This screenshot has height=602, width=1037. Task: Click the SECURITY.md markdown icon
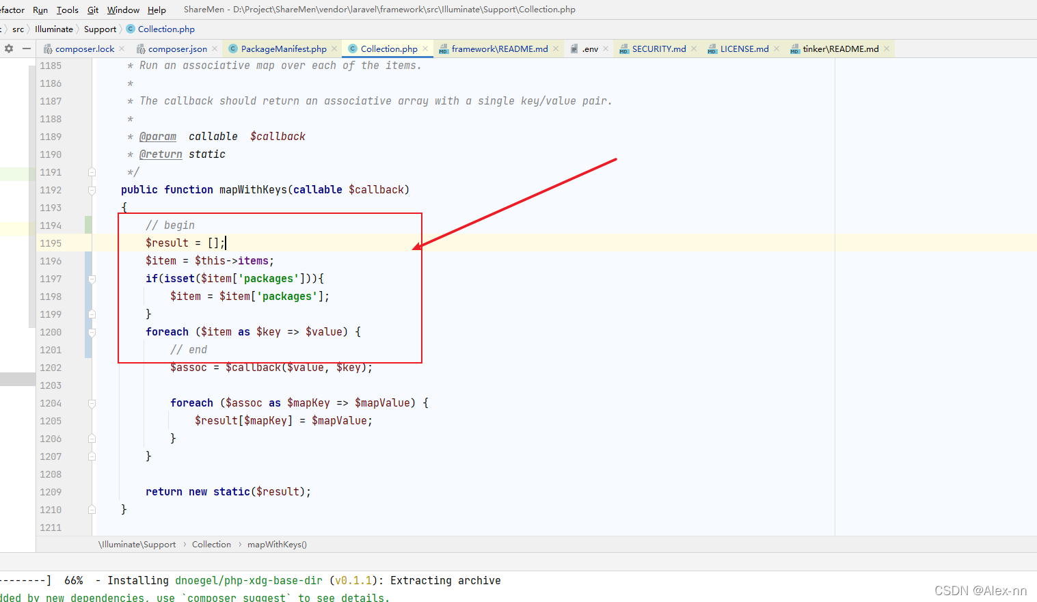624,49
